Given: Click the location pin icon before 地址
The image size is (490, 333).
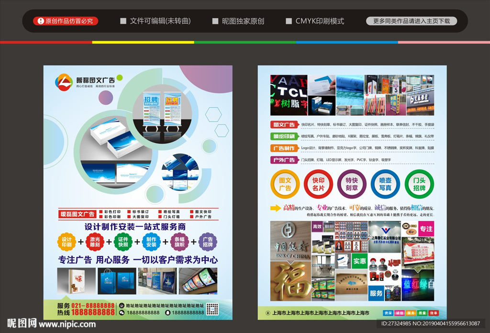Looking at the screenshot, I should pyautogui.click(x=122, y=305).
